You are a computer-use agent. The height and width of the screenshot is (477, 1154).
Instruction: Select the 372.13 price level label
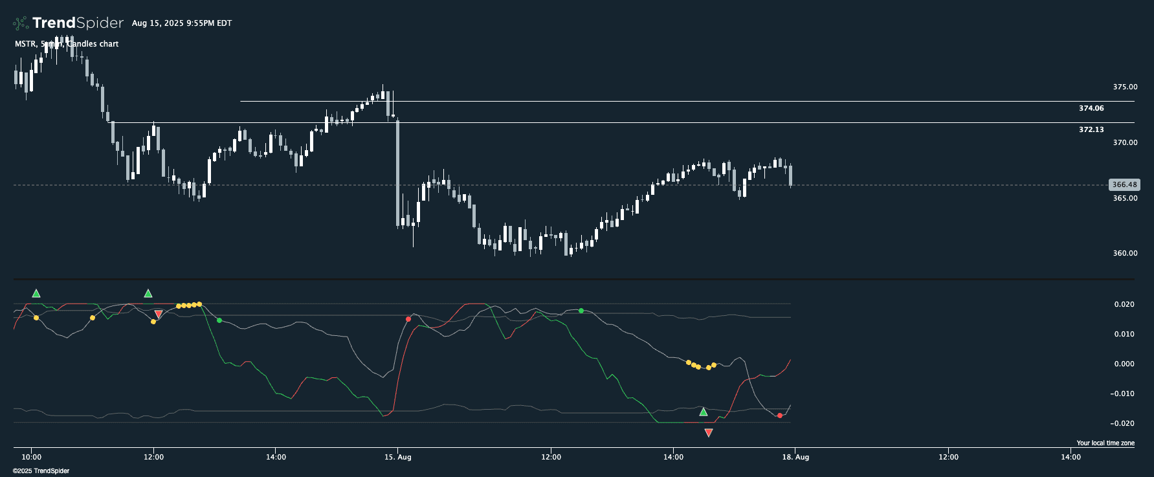[1091, 129]
